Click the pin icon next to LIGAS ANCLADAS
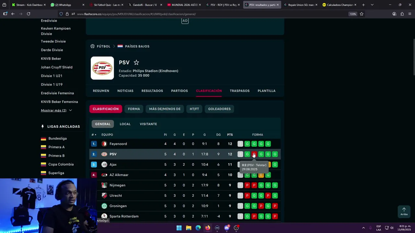This screenshot has width=415, height=233. point(42,127)
